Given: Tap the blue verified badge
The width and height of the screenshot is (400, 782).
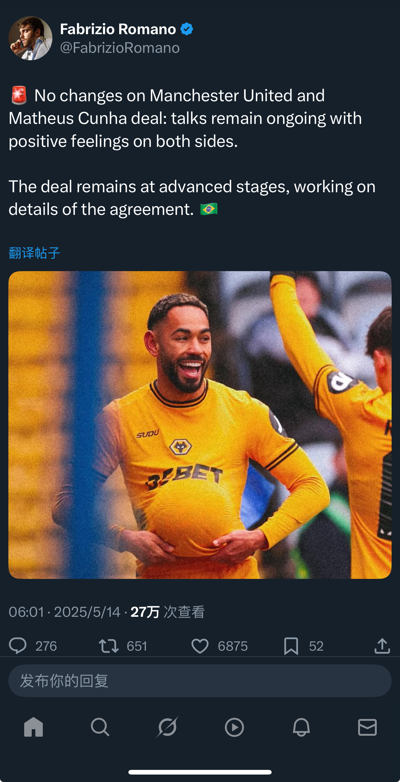Looking at the screenshot, I should point(187,29).
